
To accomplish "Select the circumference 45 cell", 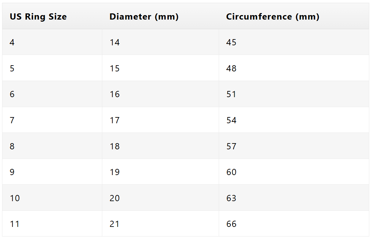I will tap(294, 42).
